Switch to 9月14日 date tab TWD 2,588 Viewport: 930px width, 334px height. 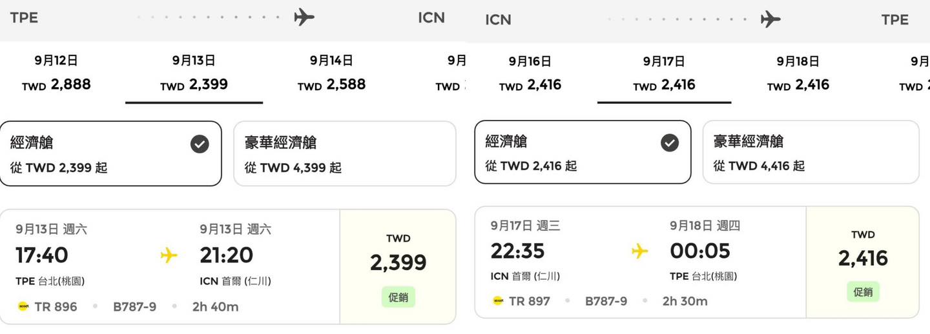(x=331, y=73)
